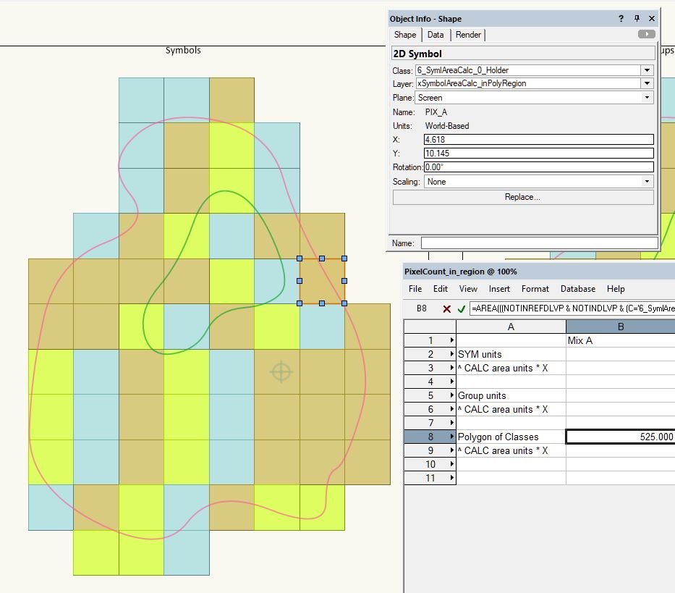This screenshot has height=593, width=675.
Task: Click the row 3 arrow marker
Action: pyautogui.click(x=452, y=368)
